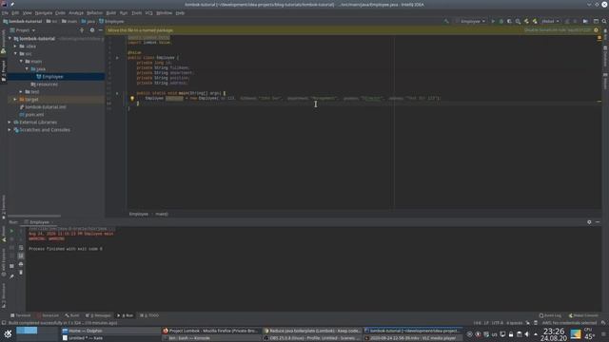The width and height of the screenshot is (609, 342).
Task: Print run output with the printer icon
Action: pos(21,264)
